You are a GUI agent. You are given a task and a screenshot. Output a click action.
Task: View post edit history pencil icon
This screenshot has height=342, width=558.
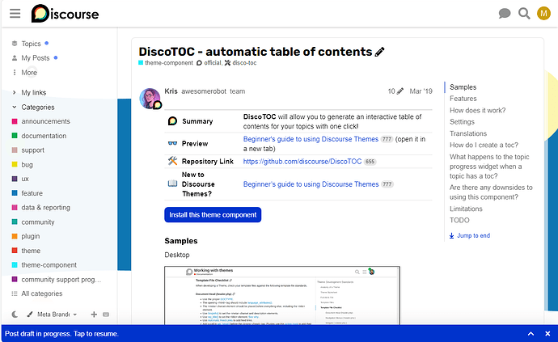point(400,91)
